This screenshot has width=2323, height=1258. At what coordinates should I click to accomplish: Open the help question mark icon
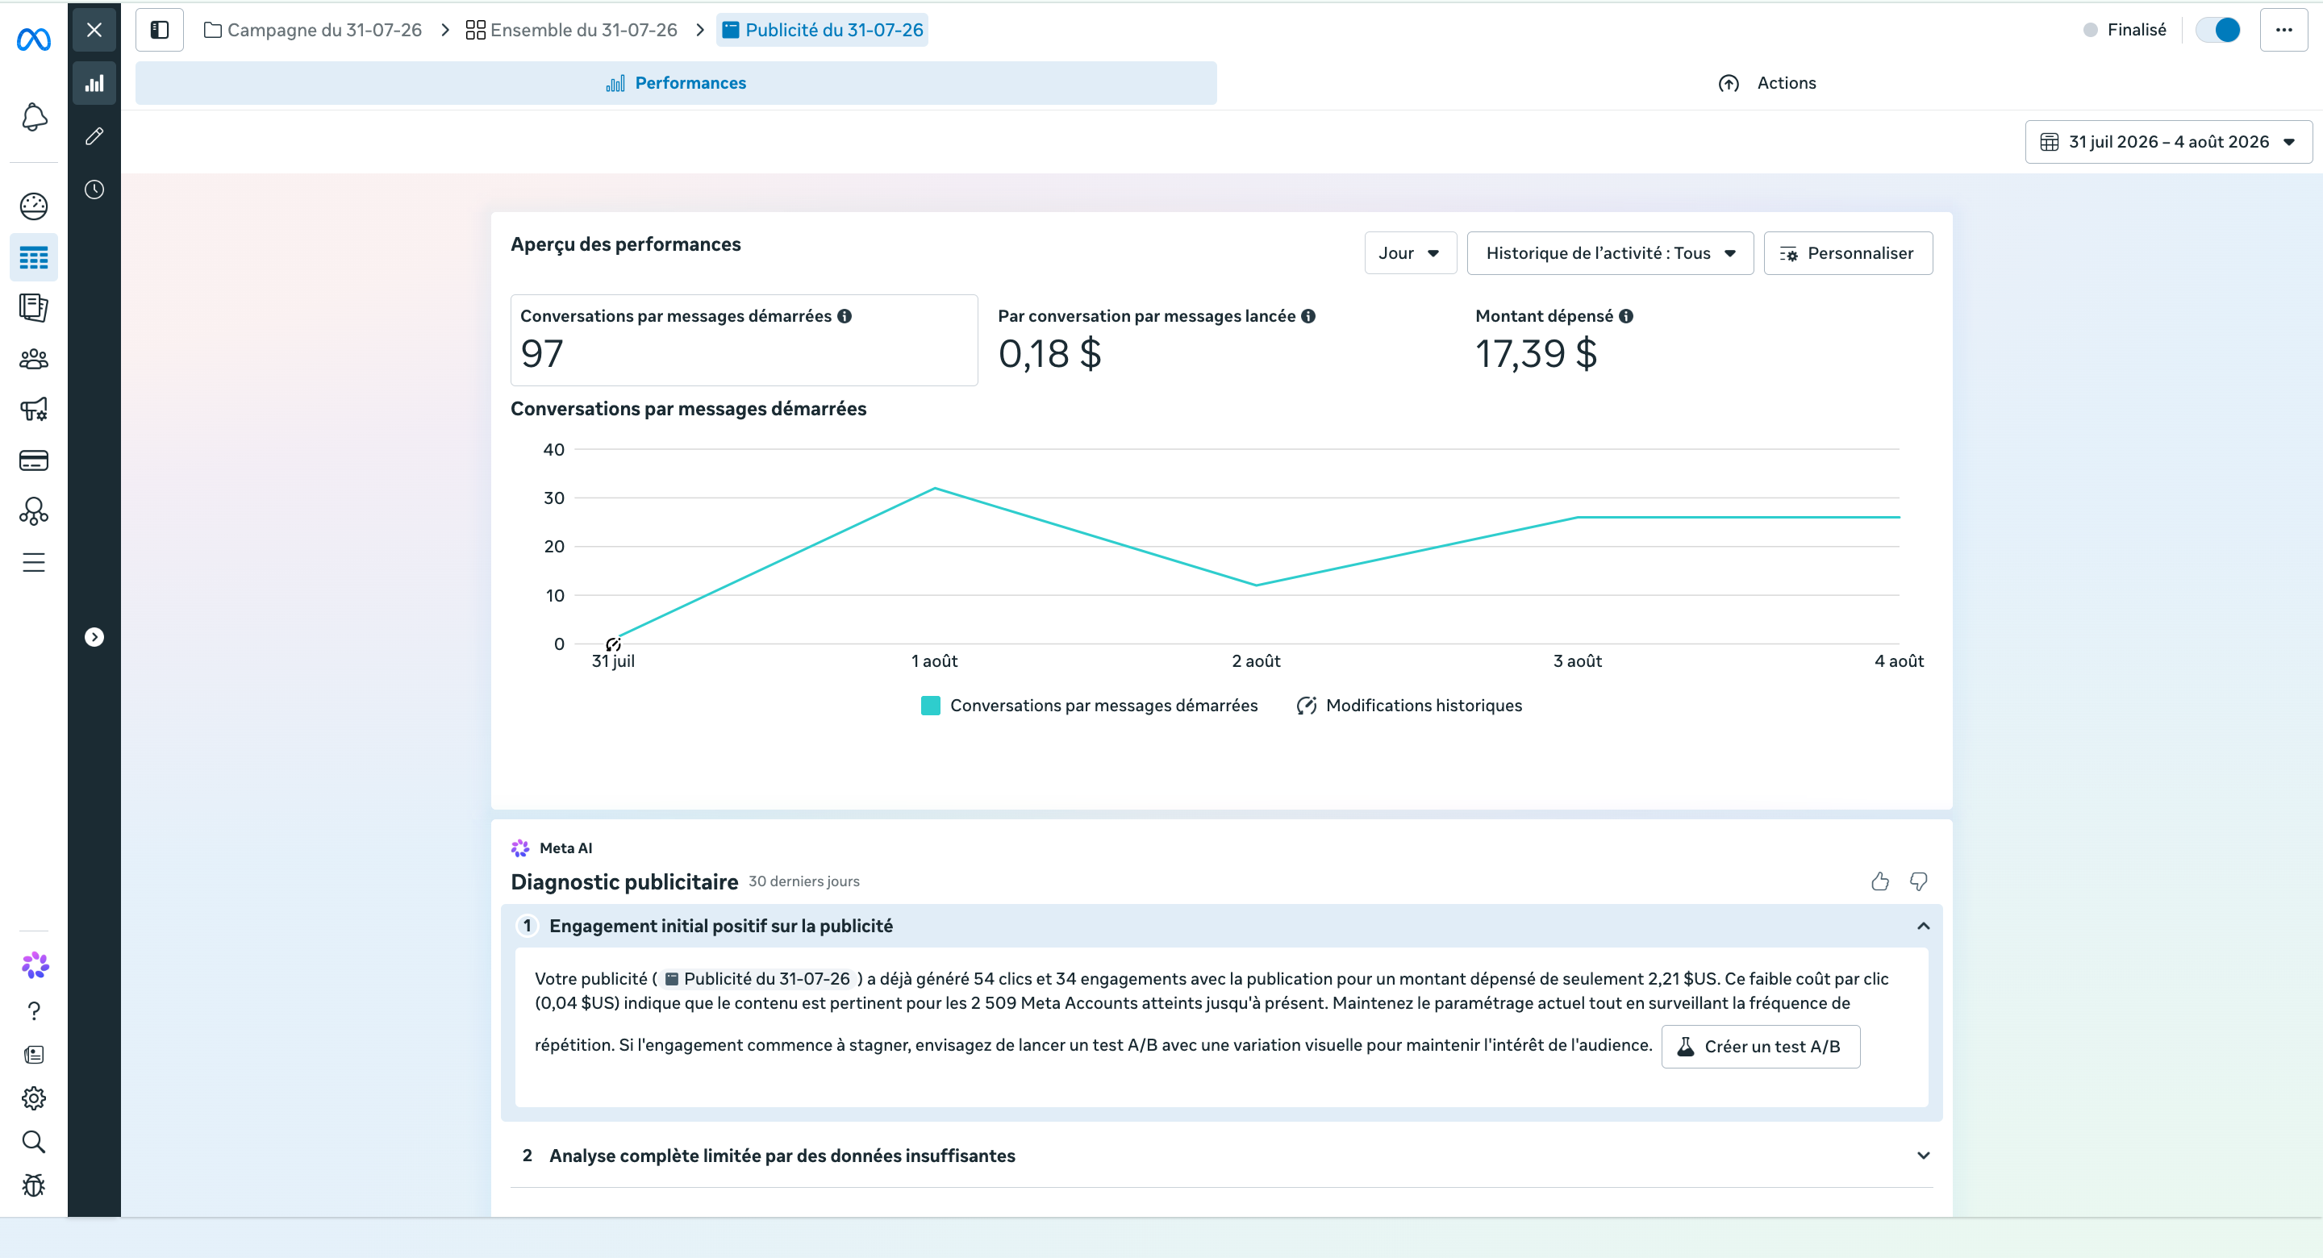[x=33, y=1011]
